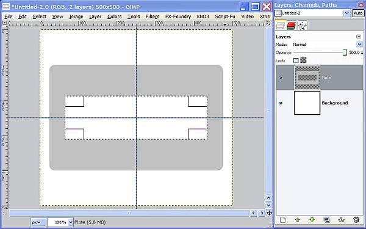366x229 pixels.
Task: Open the layer Mode dropdown
Action: pyautogui.click(x=359, y=44)
